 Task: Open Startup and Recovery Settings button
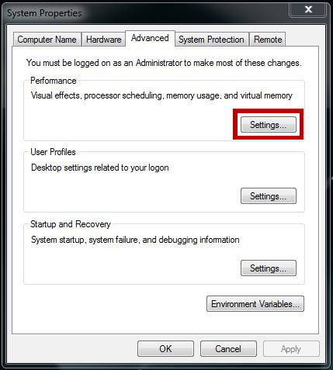click(269, 268)
